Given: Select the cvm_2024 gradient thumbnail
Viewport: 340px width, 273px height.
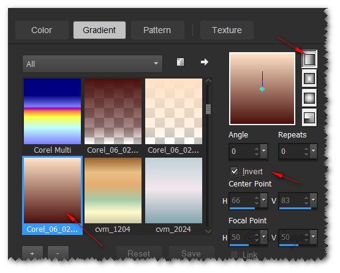Looking at the screenshot, I should click(x=173, y=190).
